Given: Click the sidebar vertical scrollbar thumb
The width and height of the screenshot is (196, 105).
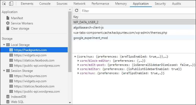Looking at the screenshot, I should point(70,42).
